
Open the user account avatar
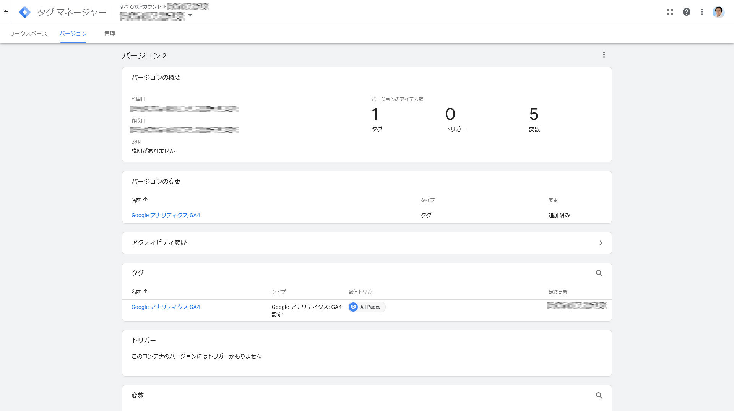tap(718, 12)
